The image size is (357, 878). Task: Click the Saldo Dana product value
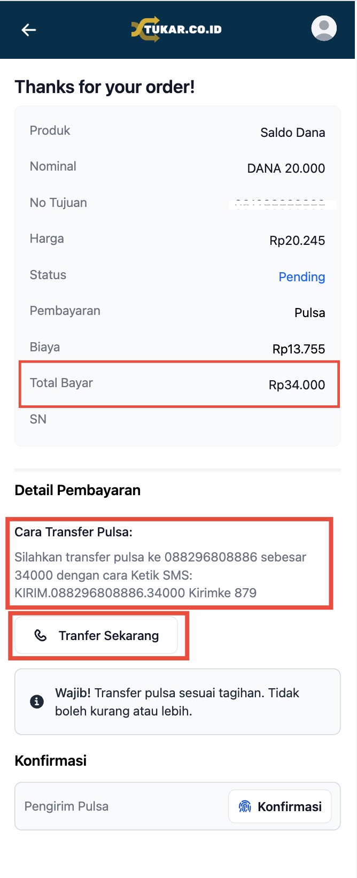(292, 133)
